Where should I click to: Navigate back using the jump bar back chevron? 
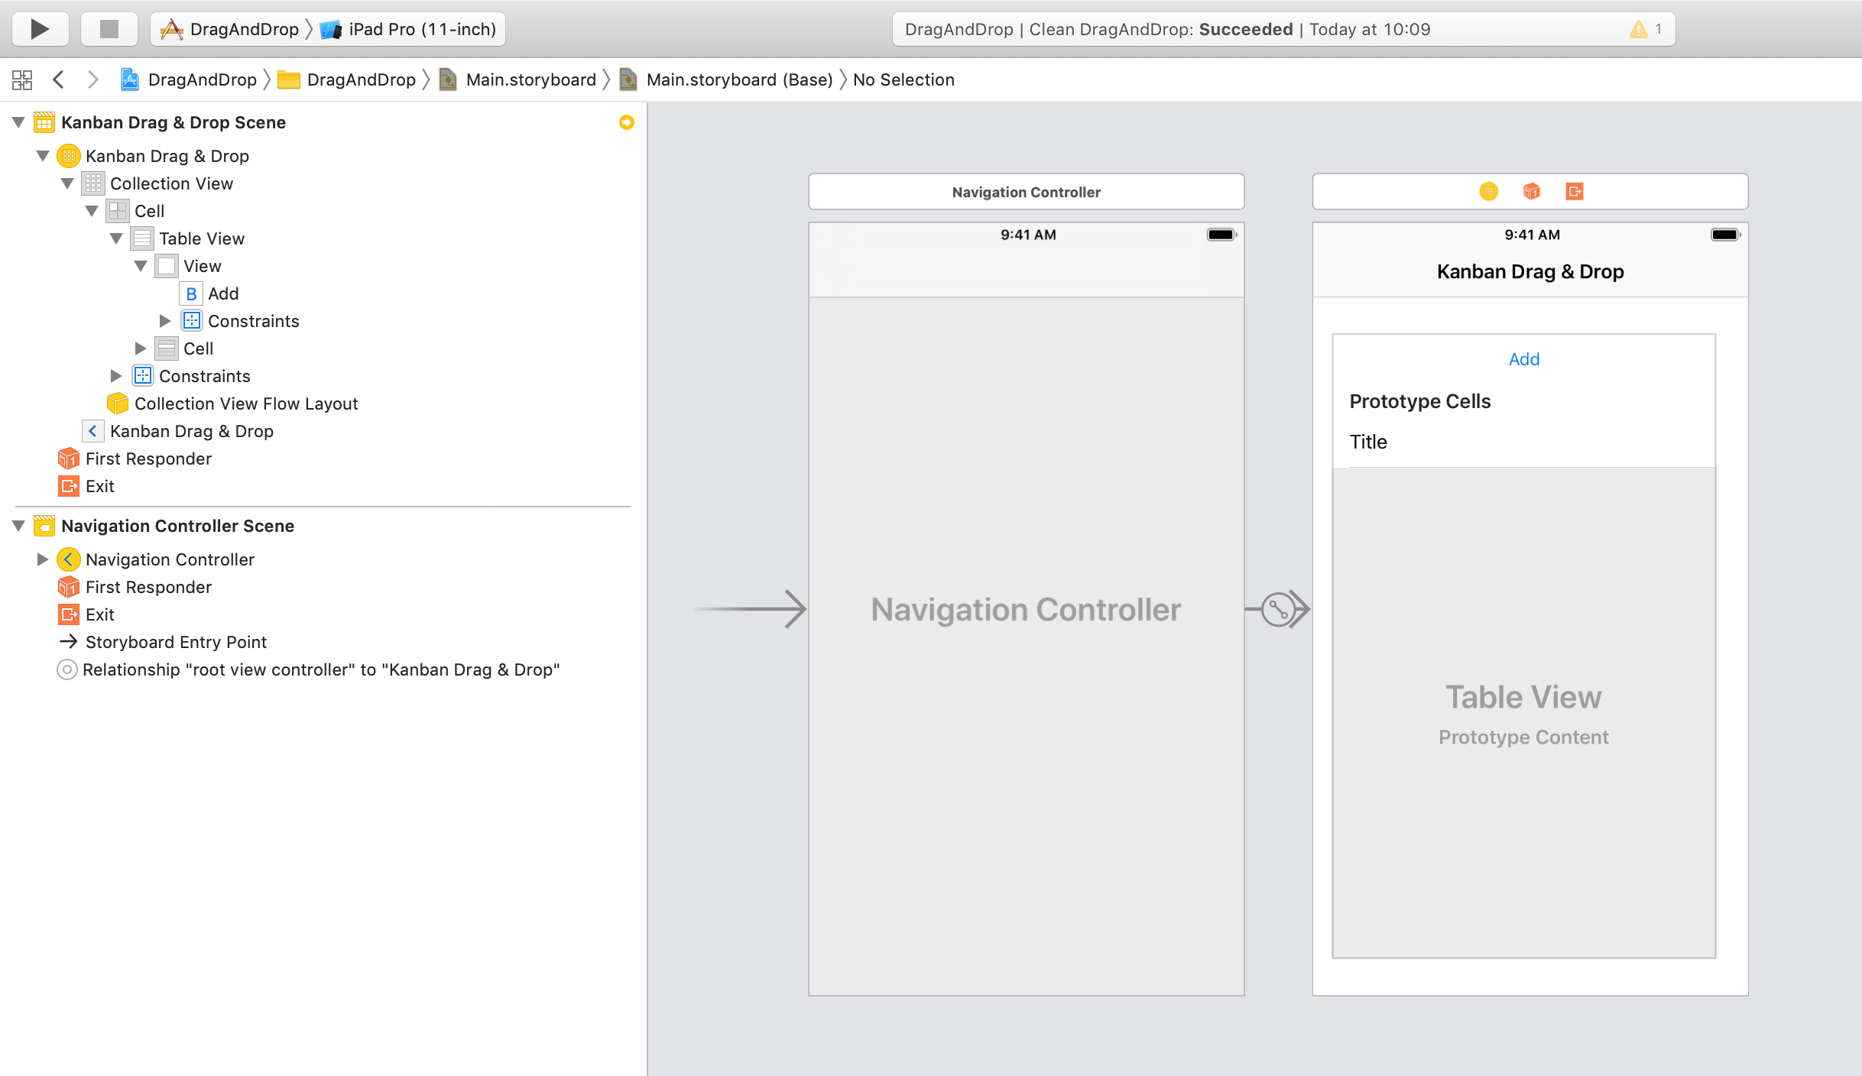(x=59, y=79)
